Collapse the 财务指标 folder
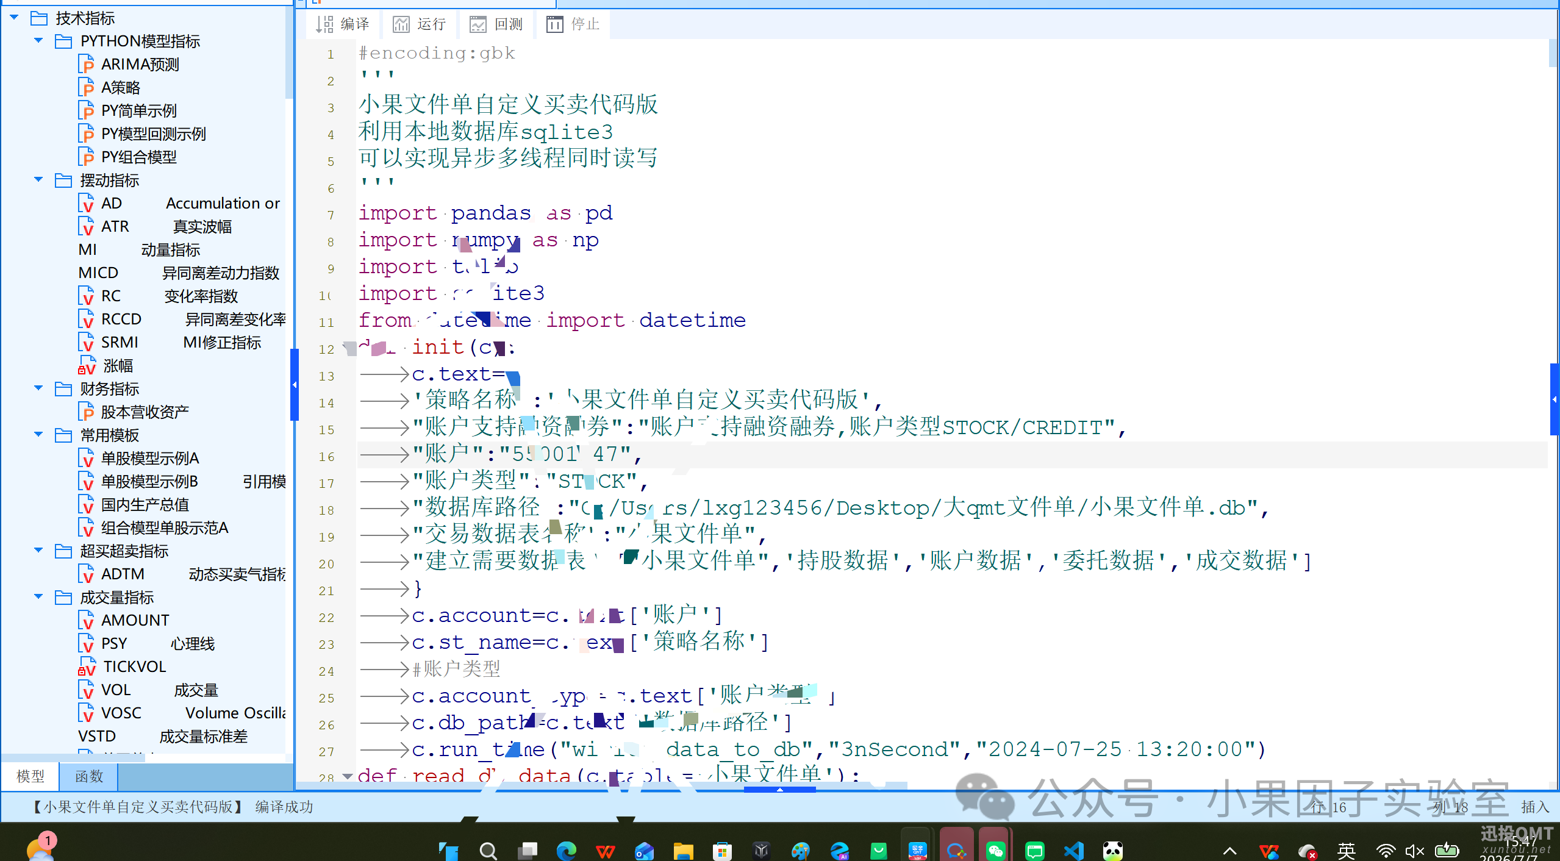Screen dimensions: 1560x861 point(38,388)
